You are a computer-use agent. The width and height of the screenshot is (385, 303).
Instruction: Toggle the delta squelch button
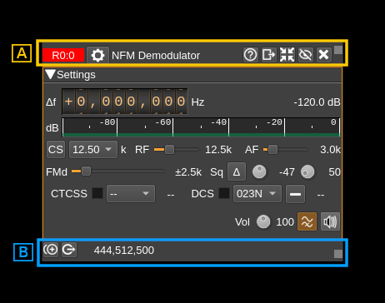(x=237, y=171)
